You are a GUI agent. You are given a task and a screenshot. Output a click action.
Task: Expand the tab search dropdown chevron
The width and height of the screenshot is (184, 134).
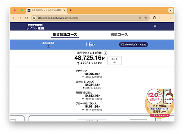click(x=170, y=10)
